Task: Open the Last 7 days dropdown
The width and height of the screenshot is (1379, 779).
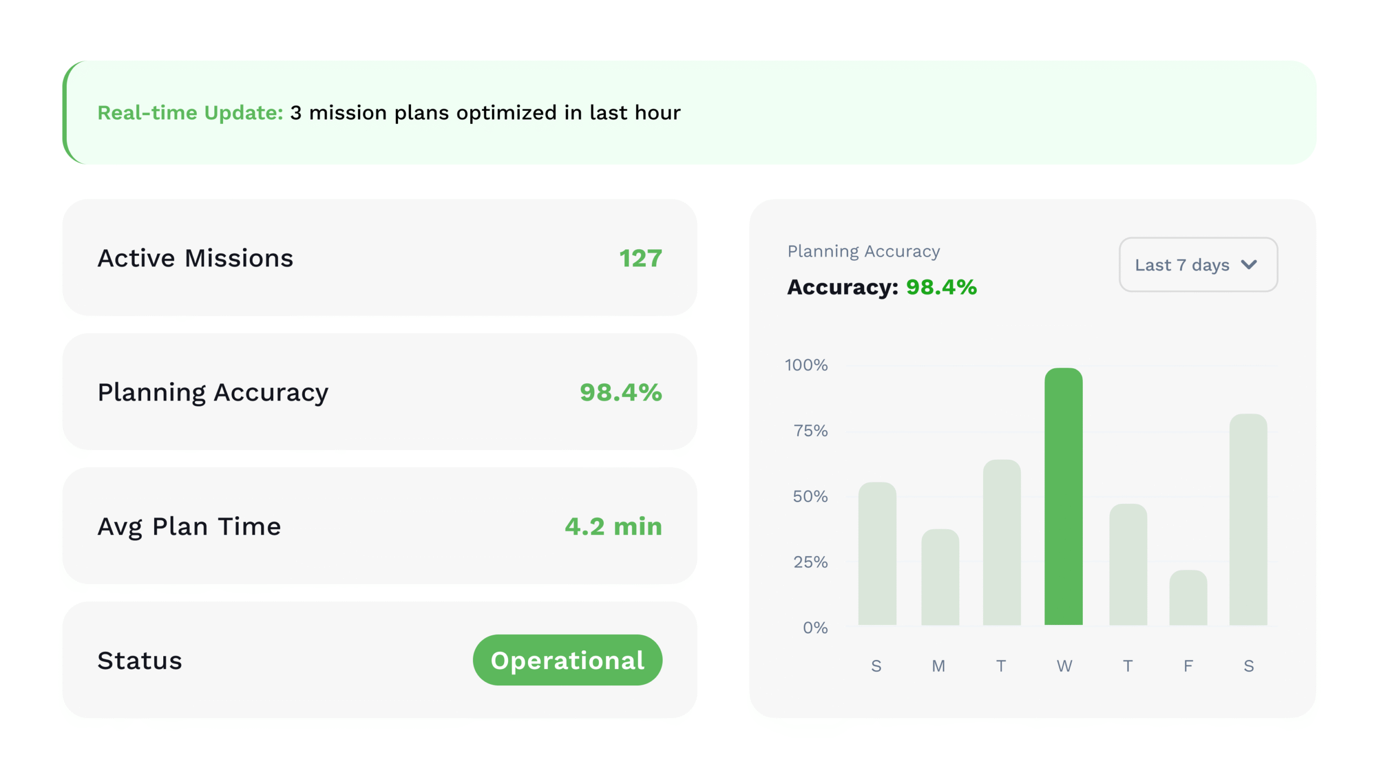Action: point(1197,264)
